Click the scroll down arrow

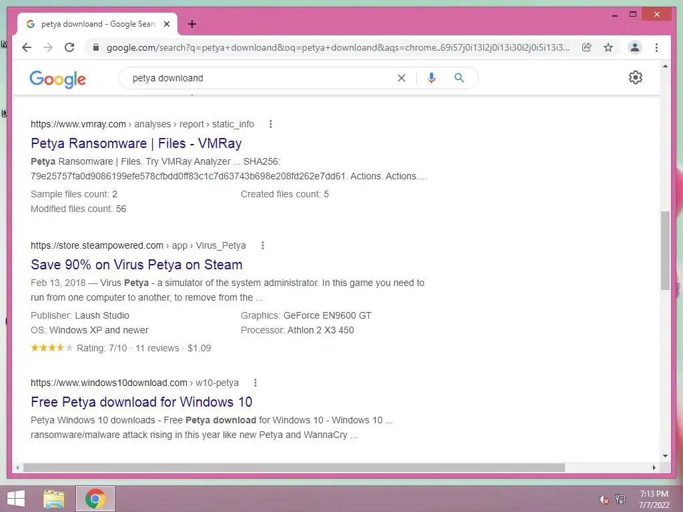point(665,456)
